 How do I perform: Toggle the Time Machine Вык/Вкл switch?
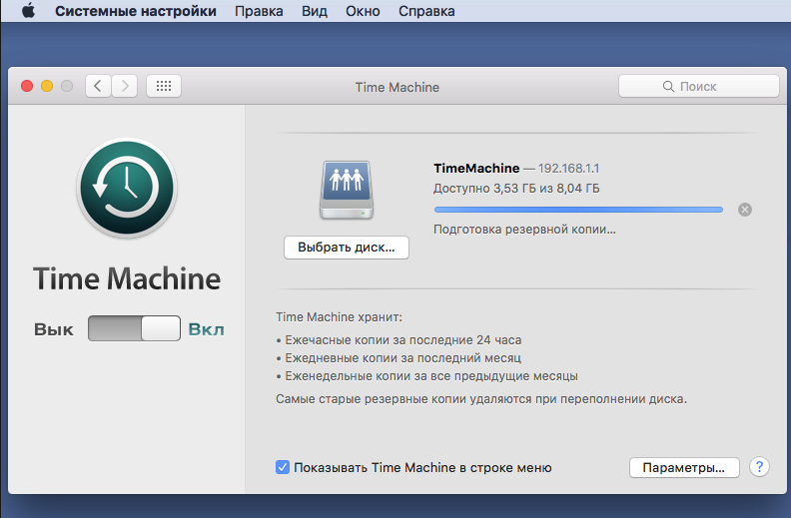tap(133, 329)
